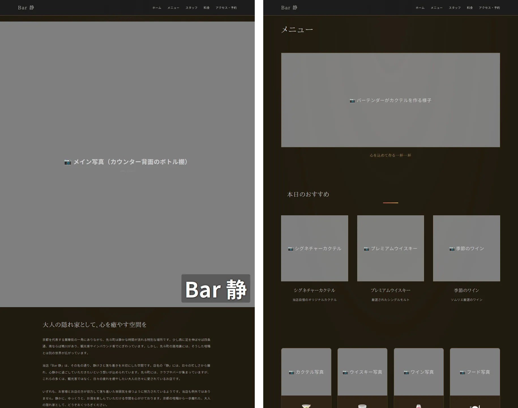Click the camera icon in the メイン写真 placeholder

pyautogui.click(x=68, y=162)
